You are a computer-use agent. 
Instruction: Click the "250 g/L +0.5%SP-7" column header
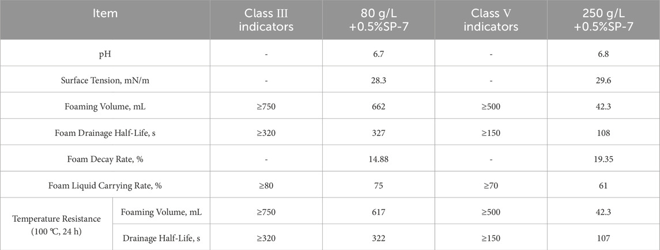604,19
